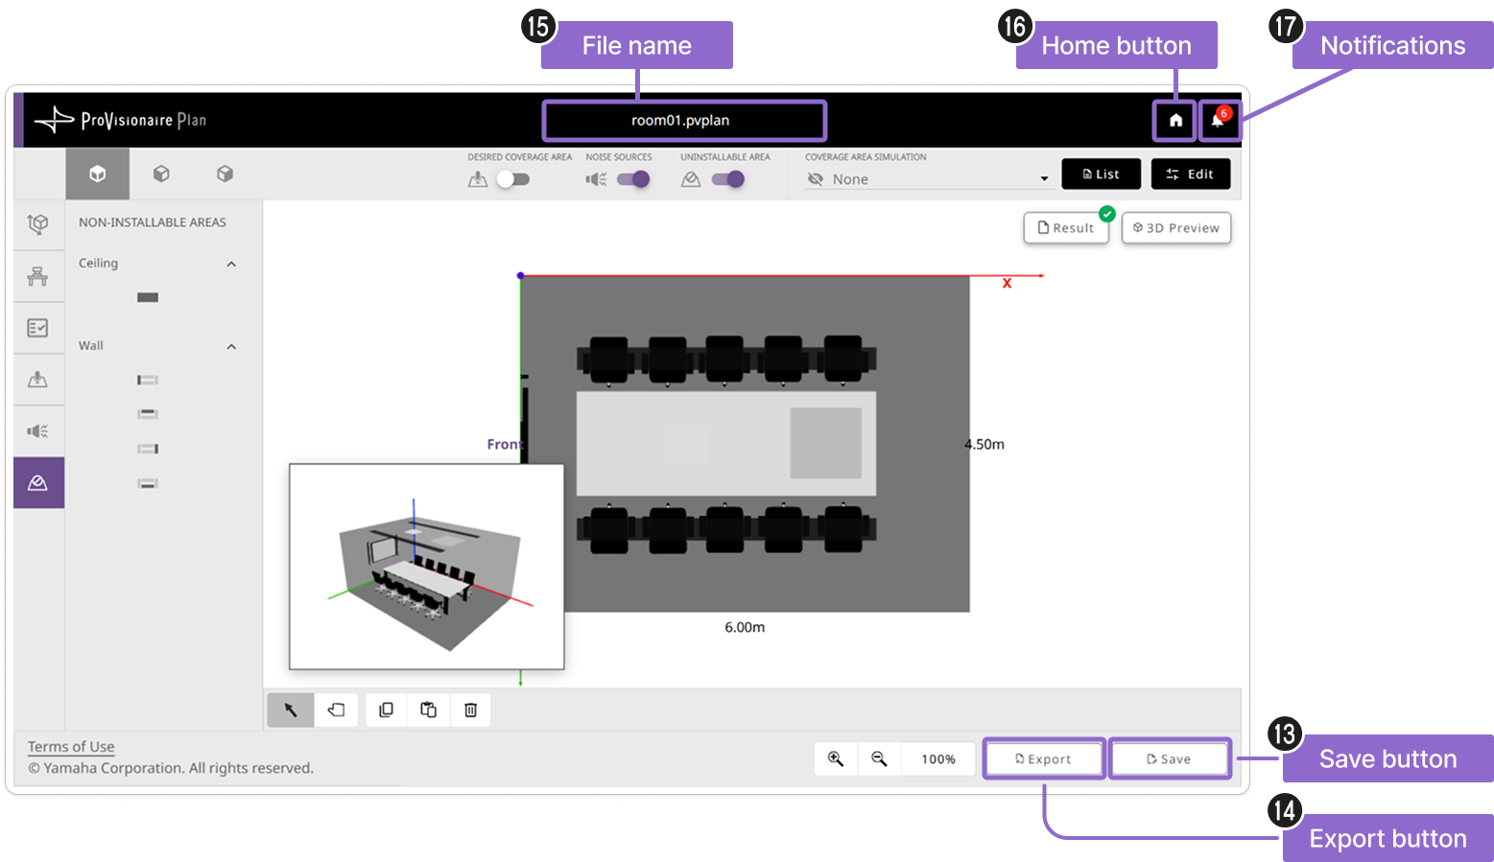
Task: Click the trash delete icon
Action: pos(471,711)
